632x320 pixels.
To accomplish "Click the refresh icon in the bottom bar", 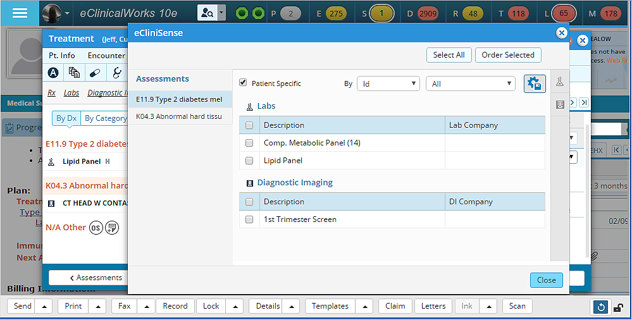I will click(x=600, y=307).
